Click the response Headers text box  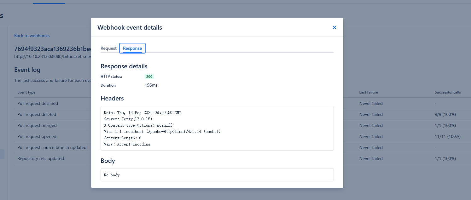coord(217,128)
